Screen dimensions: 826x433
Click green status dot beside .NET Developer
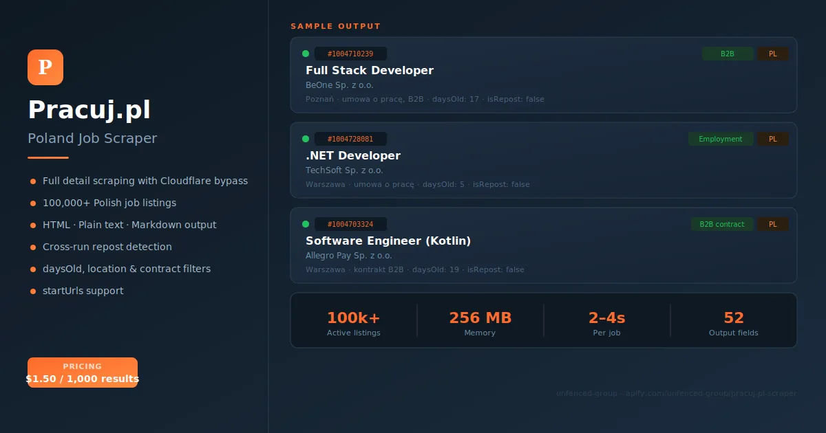pyautogui.click(x=306, y=139)
